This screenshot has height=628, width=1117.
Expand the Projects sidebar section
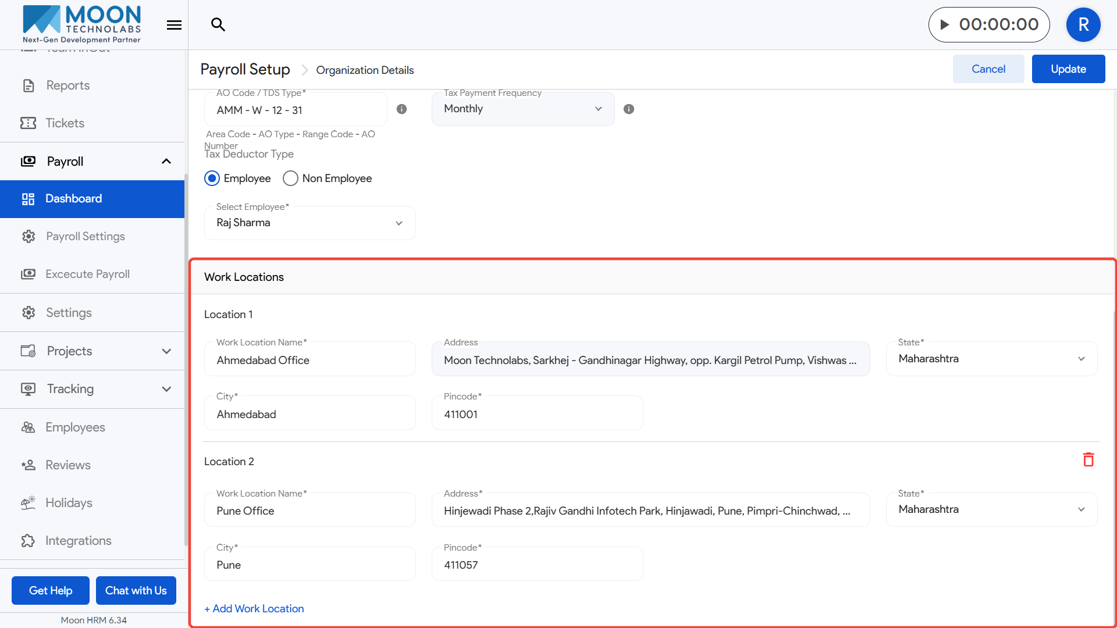click(166, 351)
